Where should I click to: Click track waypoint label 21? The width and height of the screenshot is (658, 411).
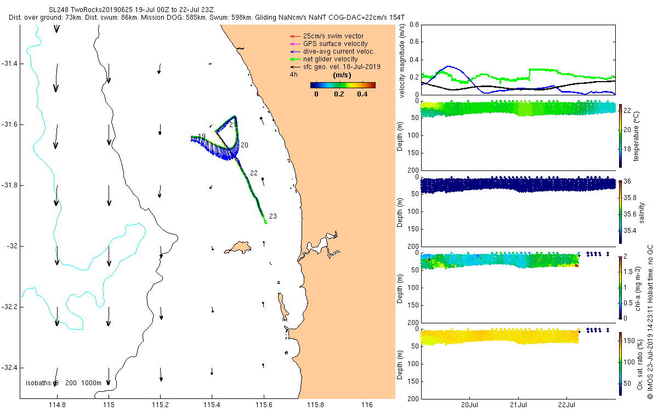233,125
